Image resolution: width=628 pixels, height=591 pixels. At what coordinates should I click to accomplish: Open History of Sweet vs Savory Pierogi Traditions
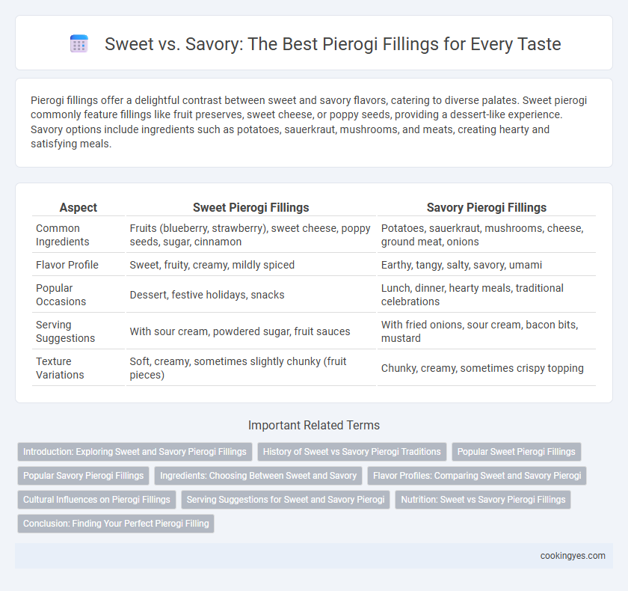coord(351,452)
